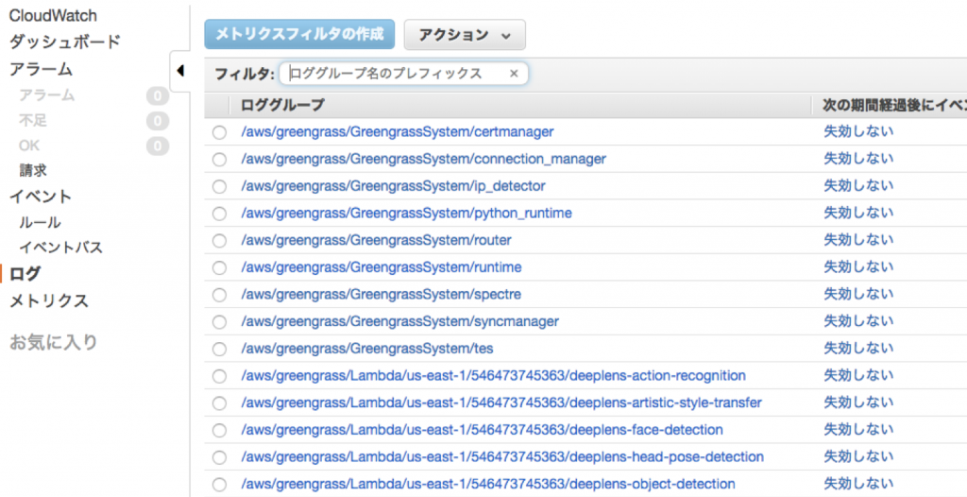Edit 失効しない retention for router row
Viewport: 967px width, 497px height.
(x=858, y=240)
